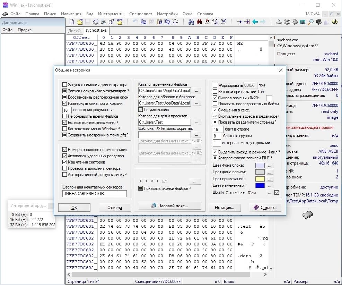This screenshot has width=342, height=285.
Task: Click hex view scrollbar down arrow
Action: pos(271,268)
